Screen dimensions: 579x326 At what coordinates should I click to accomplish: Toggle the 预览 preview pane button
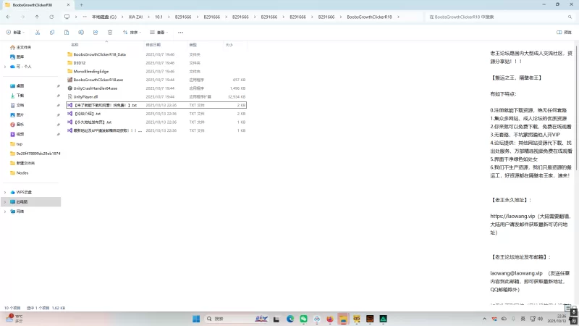click(564, 33)
